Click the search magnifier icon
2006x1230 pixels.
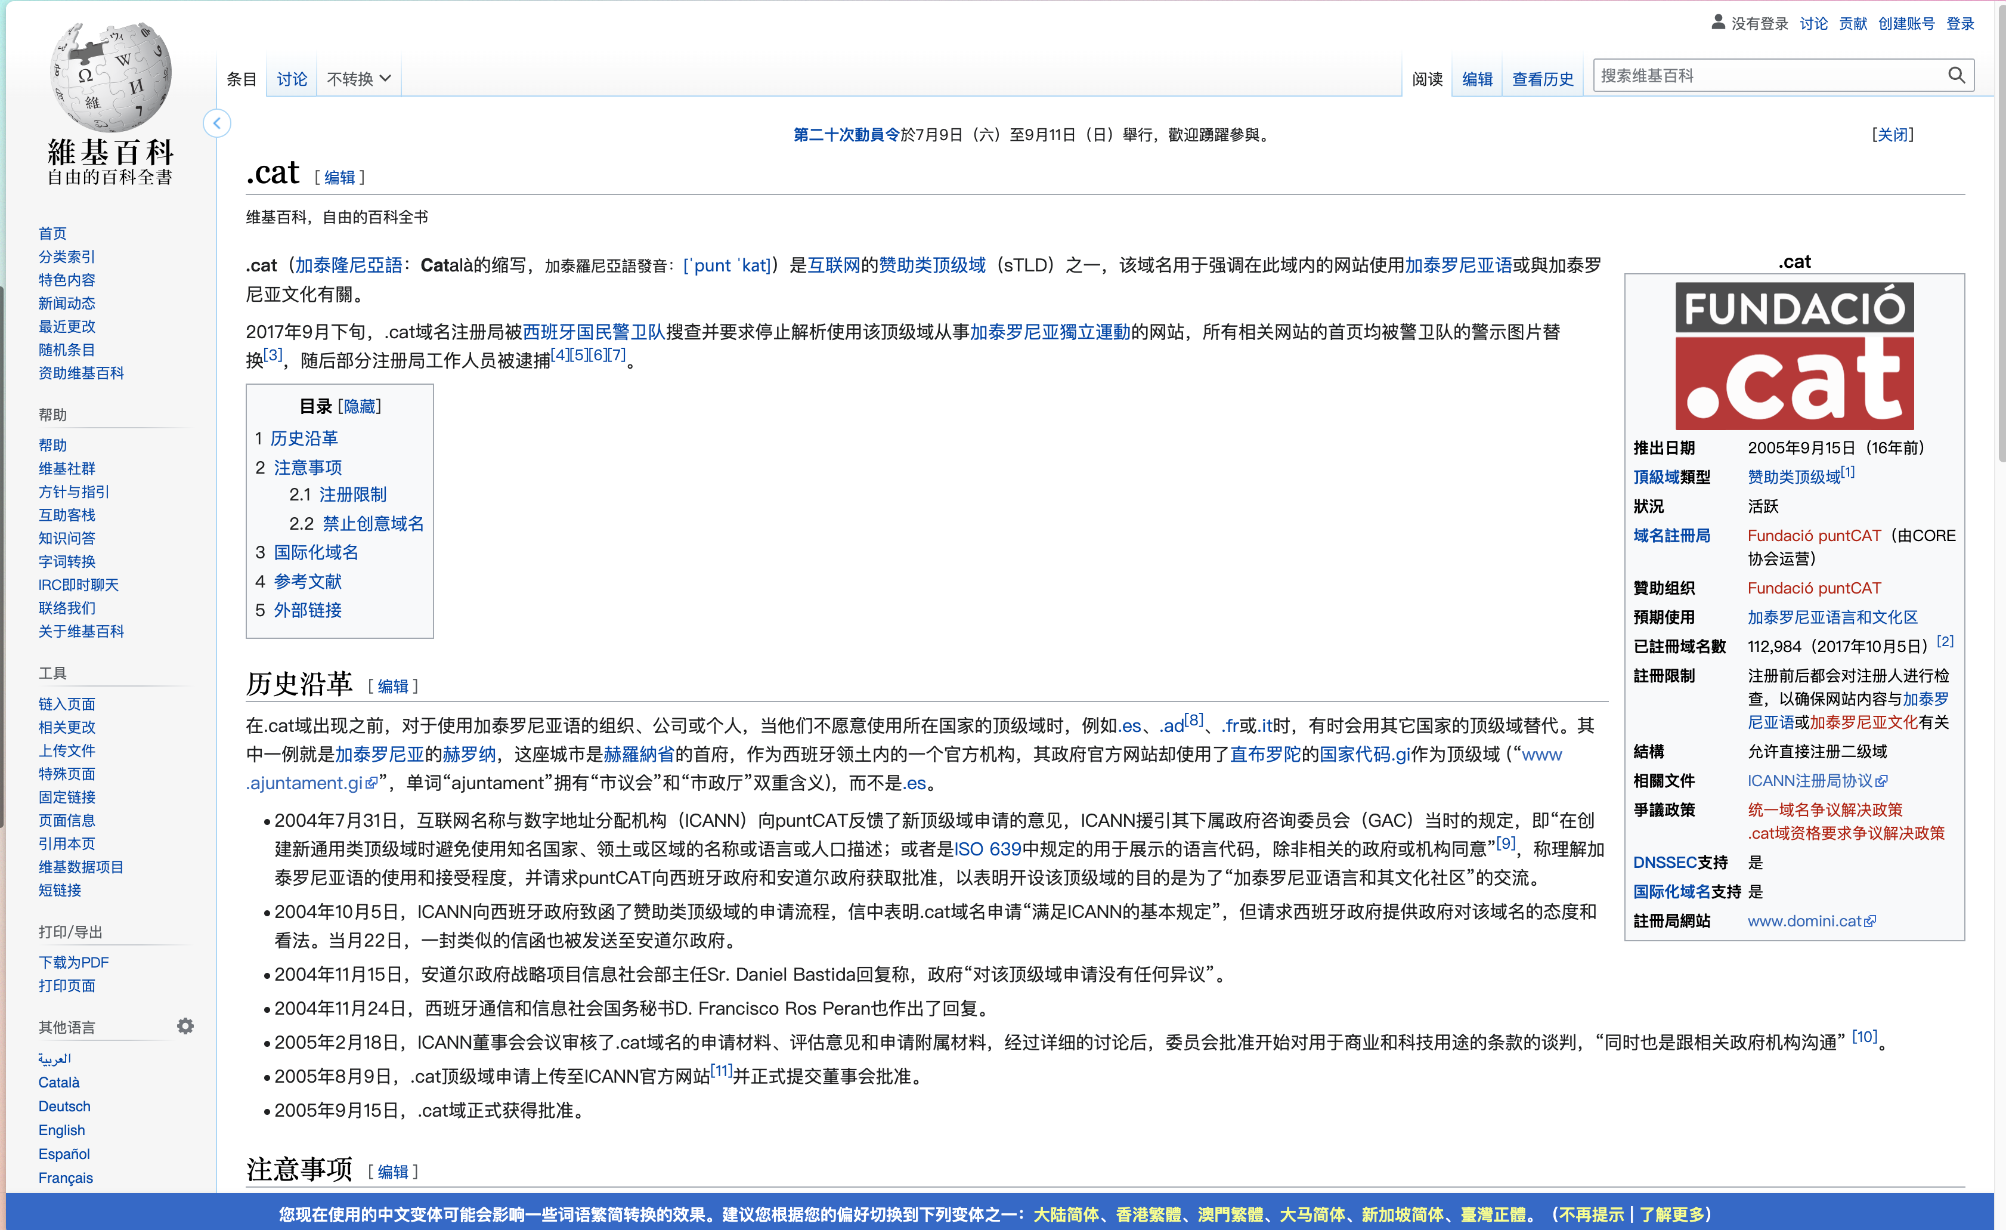point(1955,76)
